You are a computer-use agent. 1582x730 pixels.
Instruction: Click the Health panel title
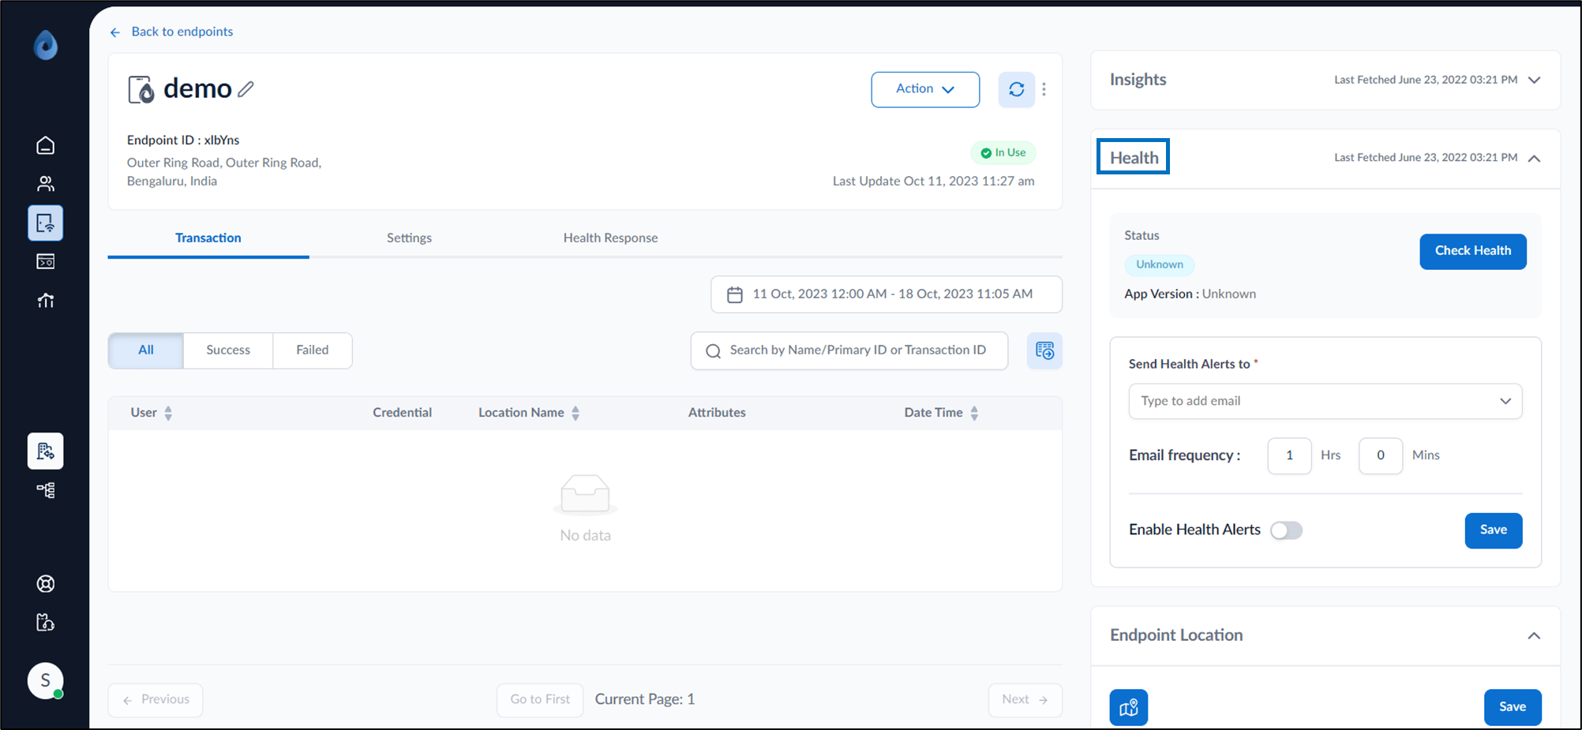pyautogui.click(x=1134, y=158)
